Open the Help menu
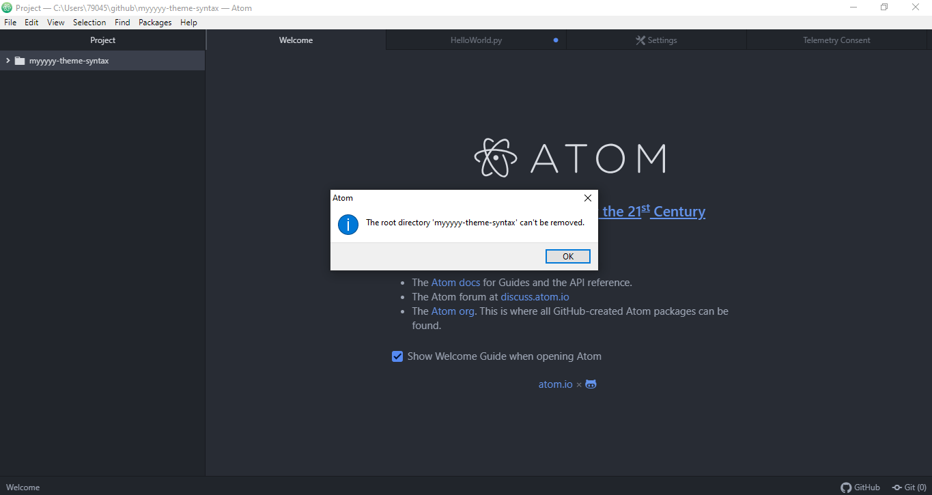Image resolution: width=932 pixels, height=495 pixels. point(188,23)
